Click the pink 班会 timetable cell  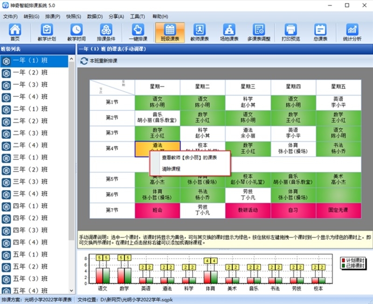tap(157, 210)
